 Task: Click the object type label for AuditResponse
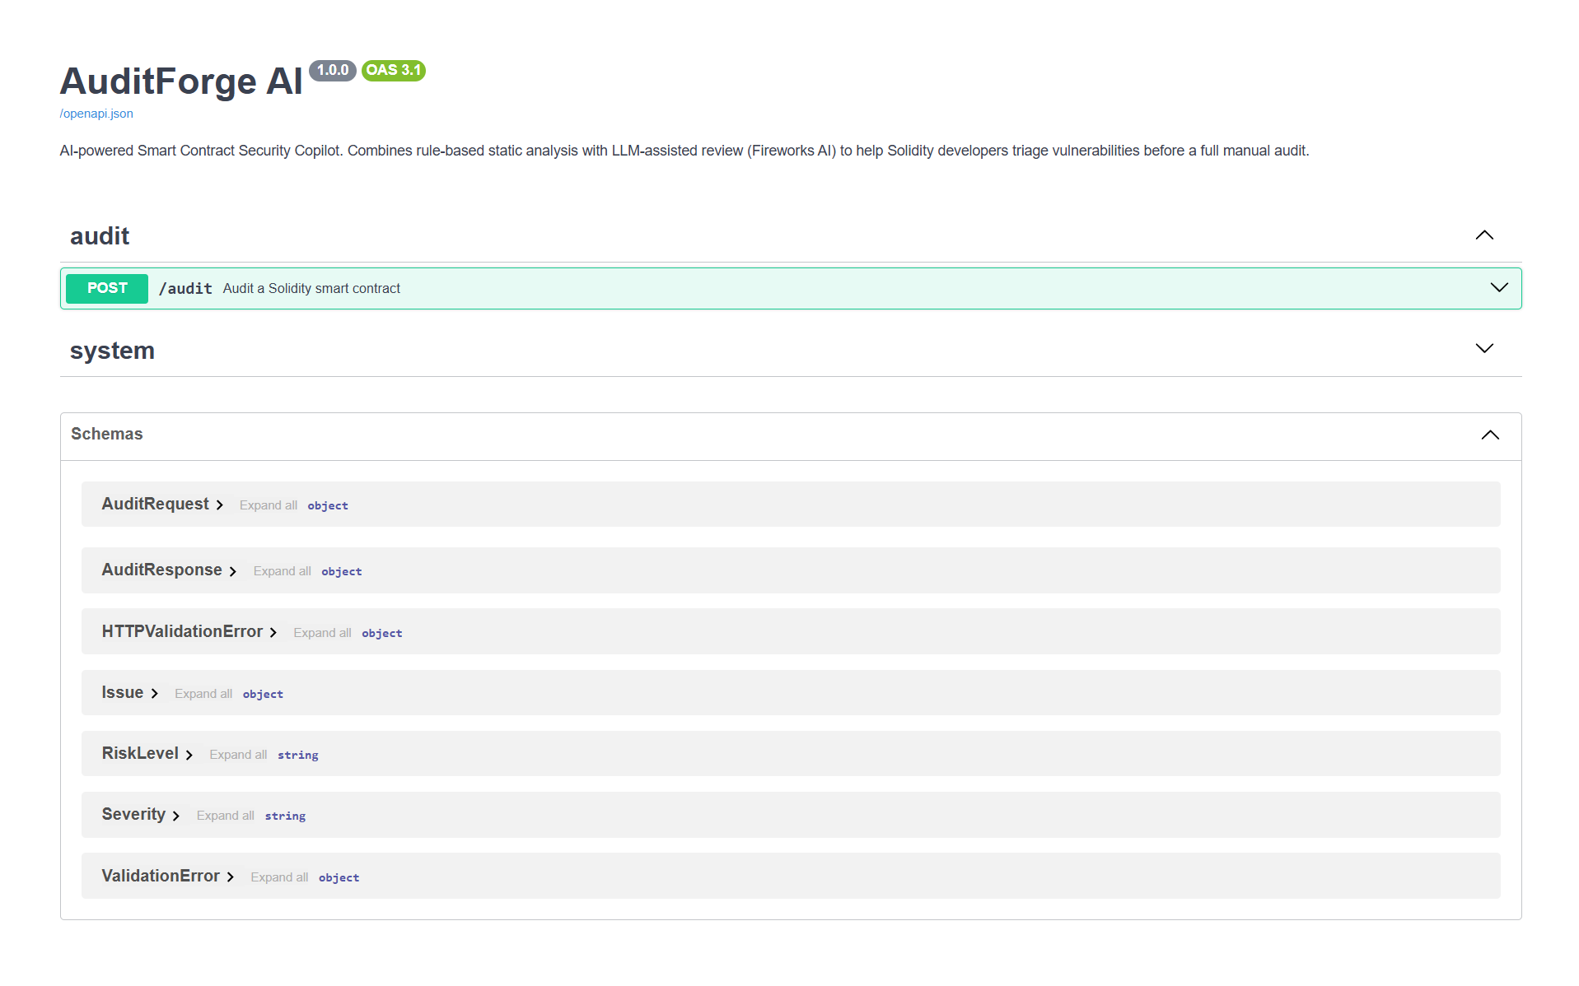click(x=342, y=571)
